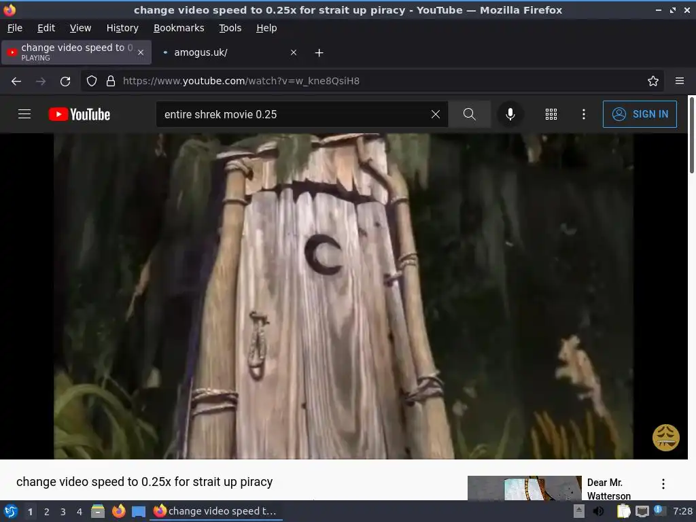Go to the YouTube home logo
Viewport: 696px width, 522px height.
click(x=80, y=114)
